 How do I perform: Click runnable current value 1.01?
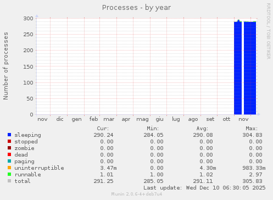[107, 175]
